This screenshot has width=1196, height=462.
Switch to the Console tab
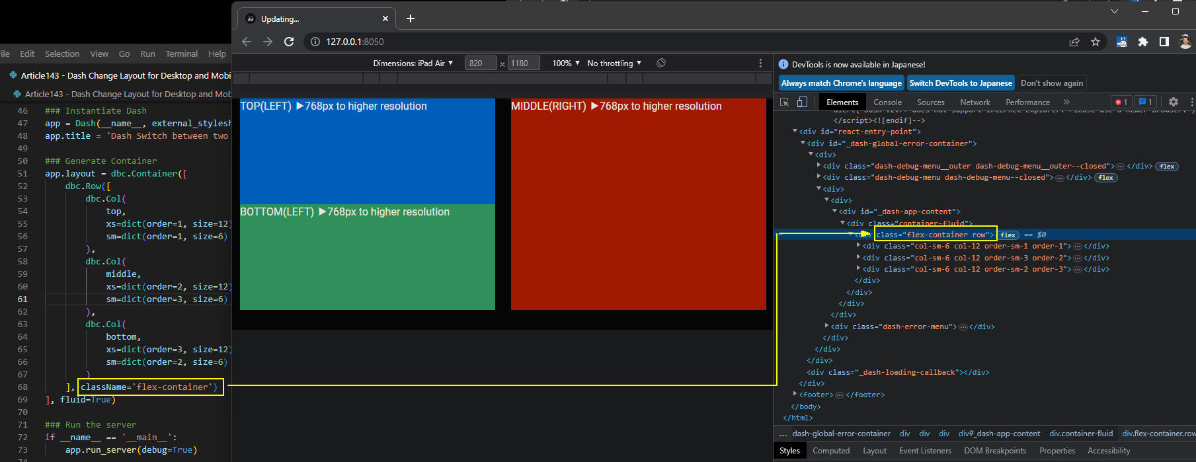coord(887,102)
